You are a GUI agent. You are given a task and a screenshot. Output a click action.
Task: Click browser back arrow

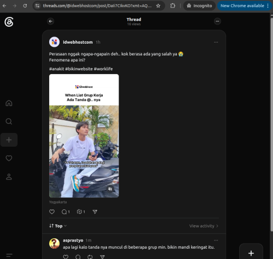tap(4, 5)
